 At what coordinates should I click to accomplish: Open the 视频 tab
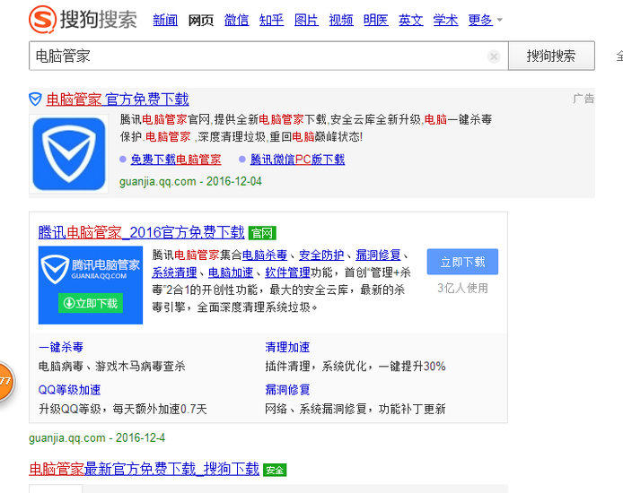tap(341, 20)
